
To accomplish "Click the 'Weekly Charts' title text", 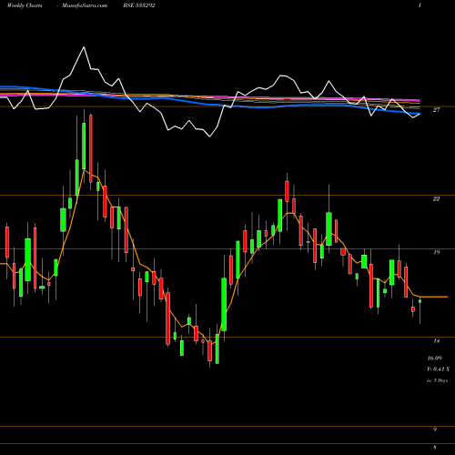I will 25,5.
